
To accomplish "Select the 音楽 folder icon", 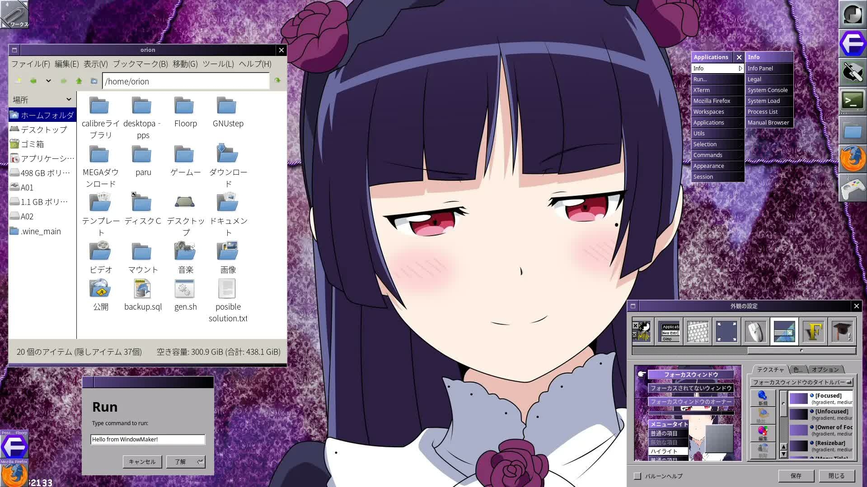I will [184, 251].
